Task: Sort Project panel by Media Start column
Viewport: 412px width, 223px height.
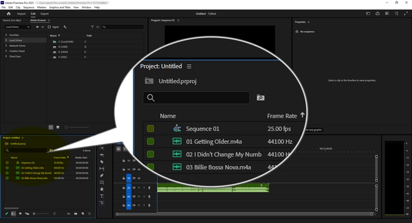Action: [81, 158]
